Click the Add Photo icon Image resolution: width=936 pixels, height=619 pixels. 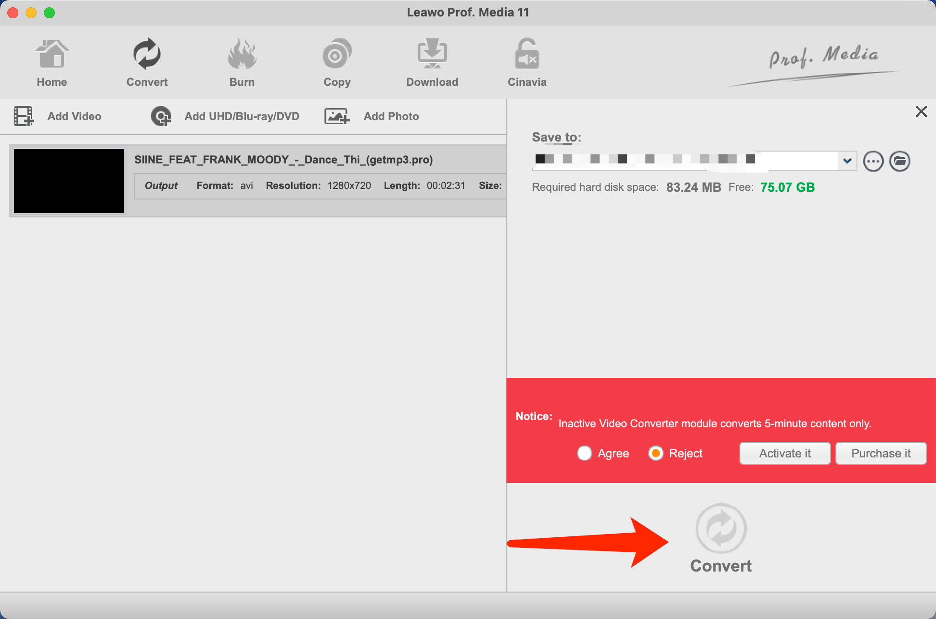337,116
